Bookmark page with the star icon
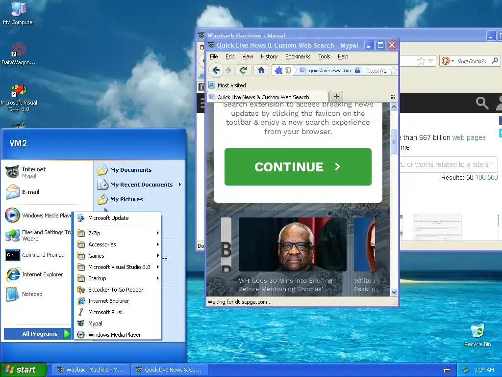The height and width of the screenshot is (377, 502). coord(394,70)
